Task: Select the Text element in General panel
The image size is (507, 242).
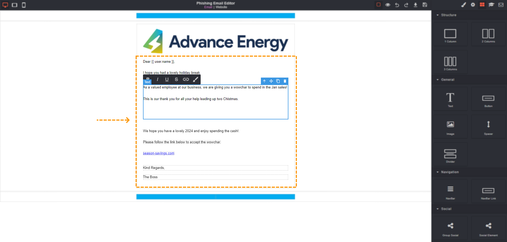Action: tap(450, 98)
